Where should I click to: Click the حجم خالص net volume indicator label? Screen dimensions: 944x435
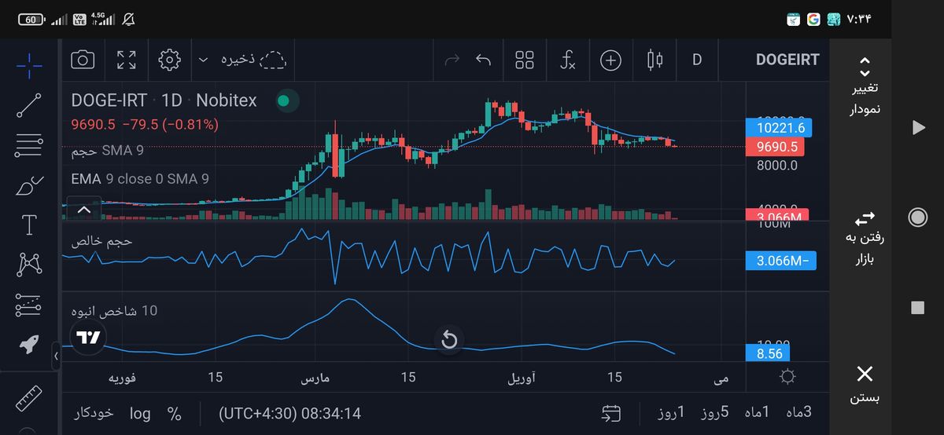pyautogui.click(x=102, y=242)
